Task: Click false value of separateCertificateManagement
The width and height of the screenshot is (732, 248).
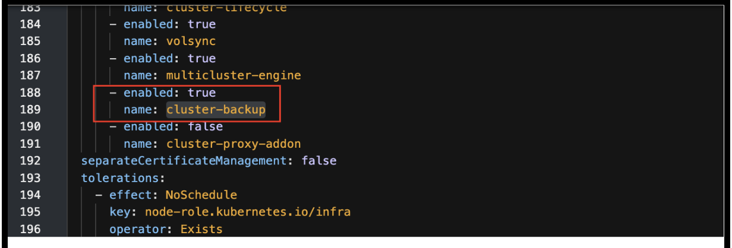Action: (x=318, y=161)
